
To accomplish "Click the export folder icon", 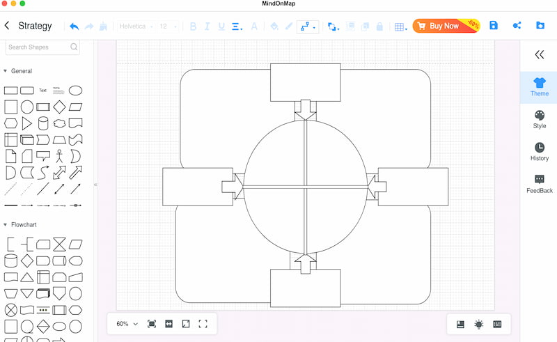I will pos(540,25).
